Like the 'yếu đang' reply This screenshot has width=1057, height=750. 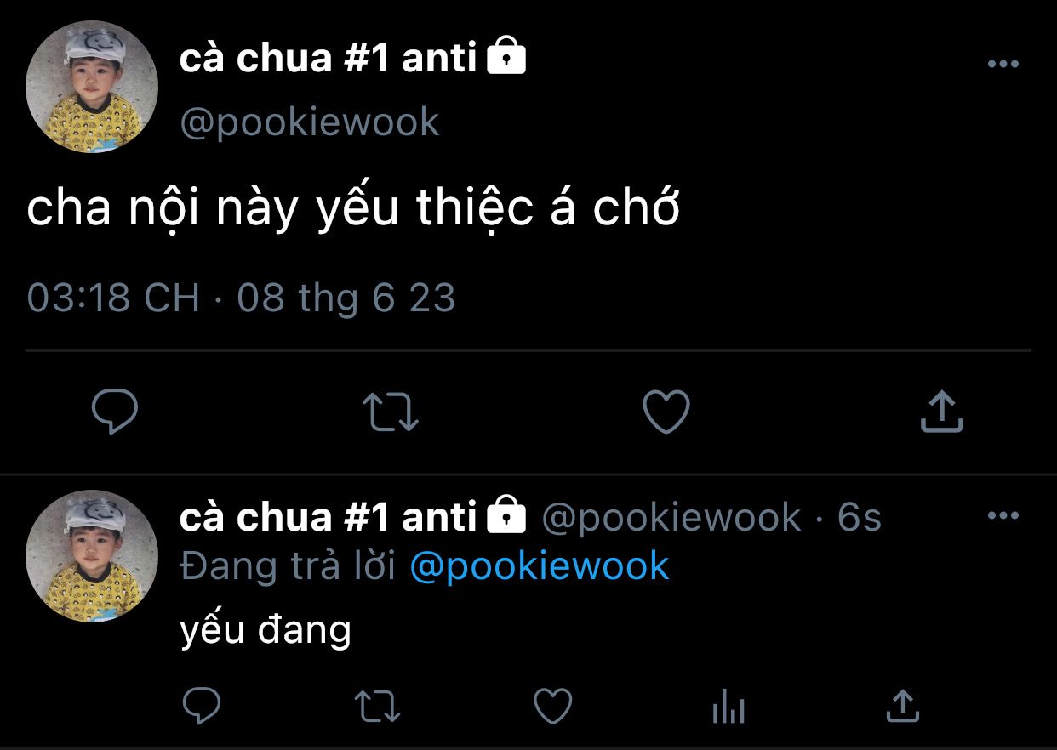tap(552, 706)
